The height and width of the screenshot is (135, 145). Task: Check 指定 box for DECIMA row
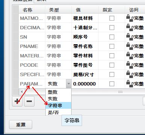(x=112, y=28)
